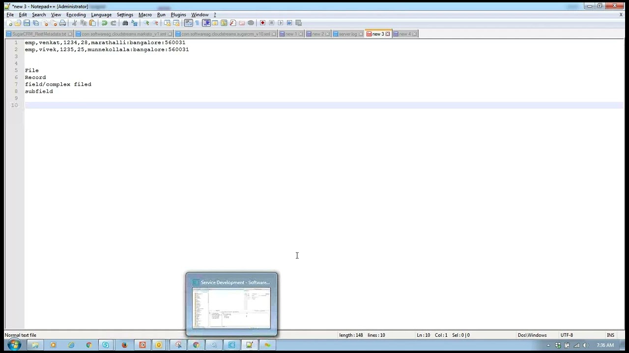Viewport: 629px width, 353px height.
Task: Click the Copy toolbar icon
Action: coord(84,23)
